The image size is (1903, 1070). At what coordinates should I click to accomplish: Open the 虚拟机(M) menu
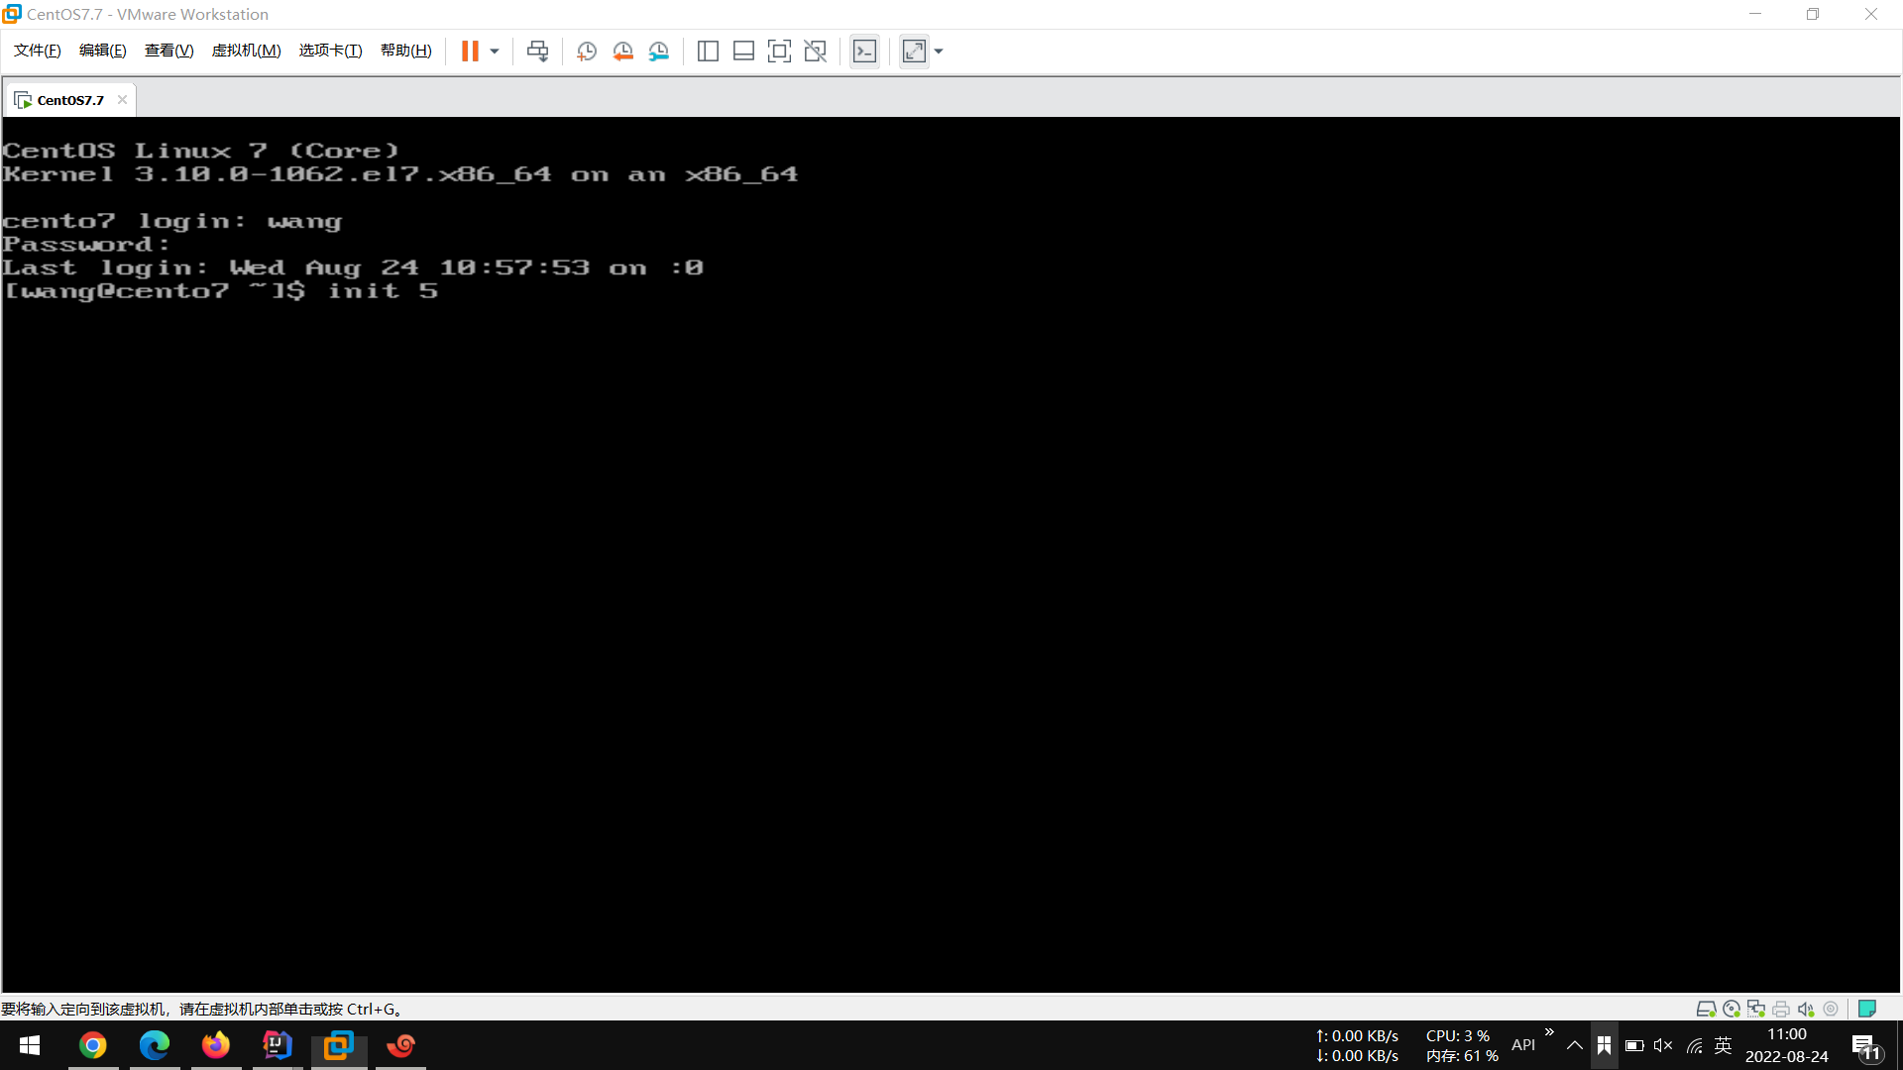point(246,51)
